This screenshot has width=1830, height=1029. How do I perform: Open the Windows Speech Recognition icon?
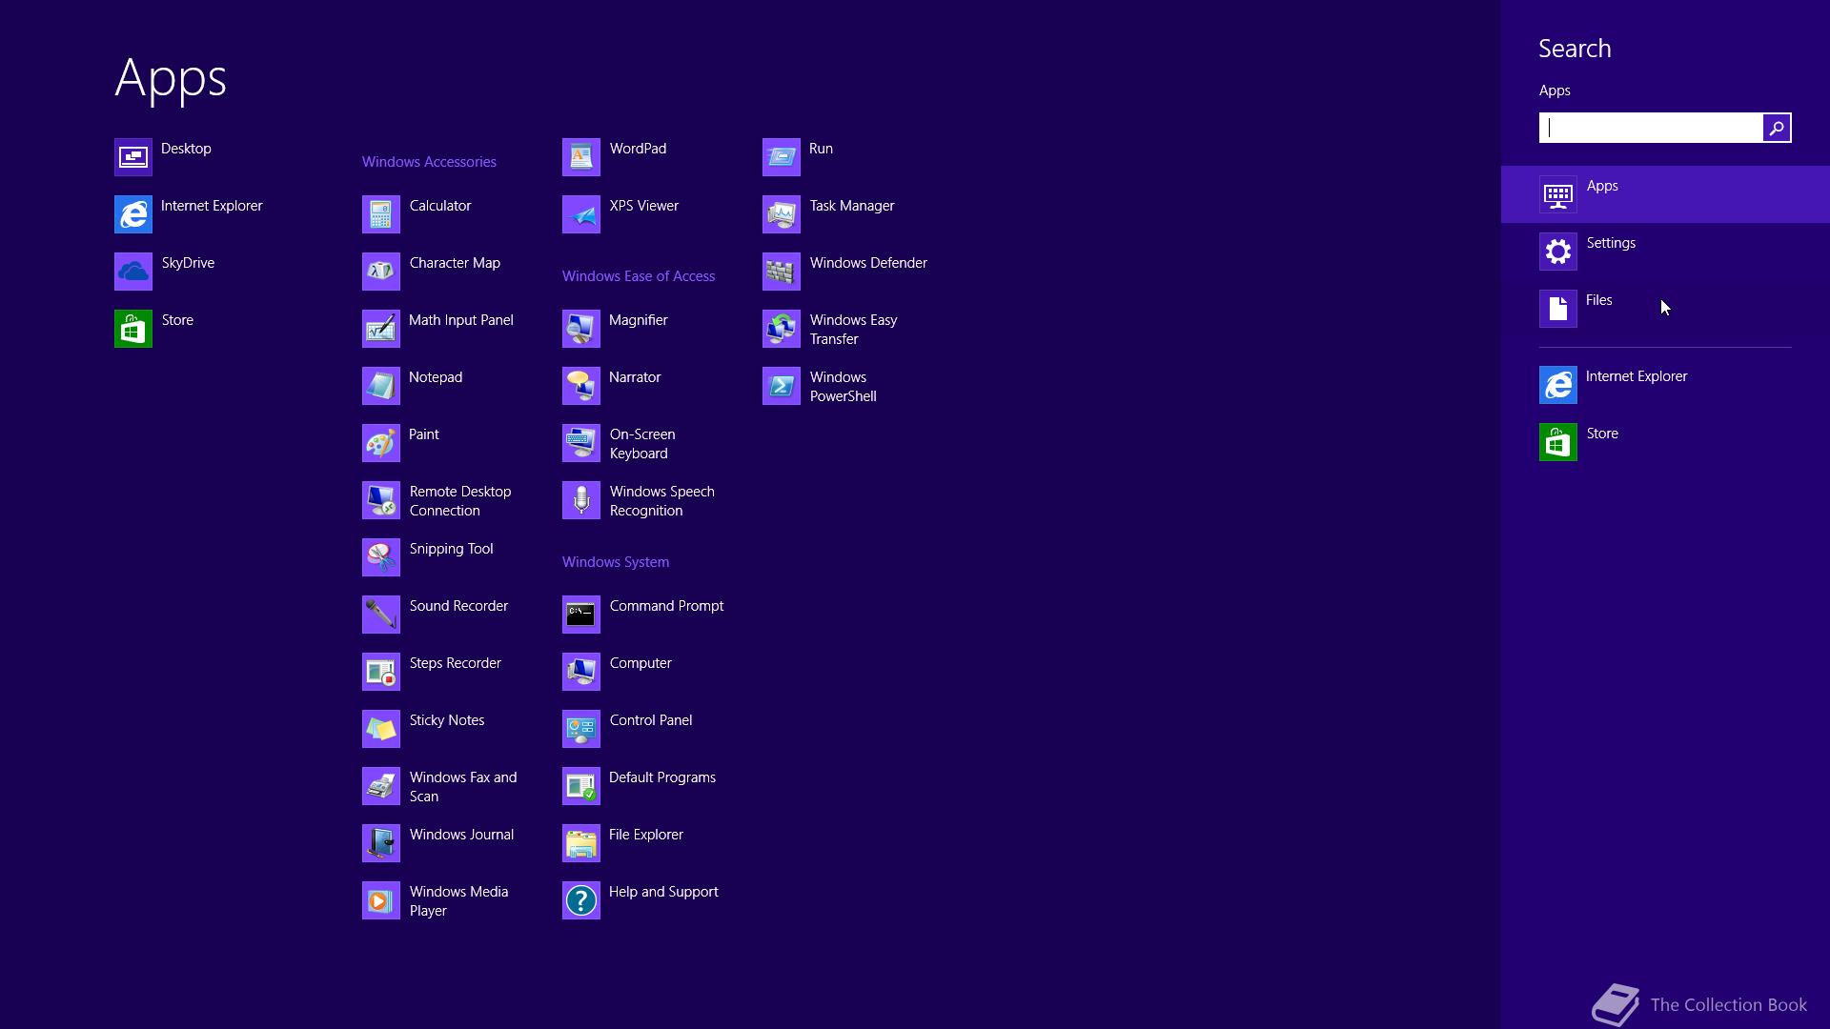[x=581, y=500]
